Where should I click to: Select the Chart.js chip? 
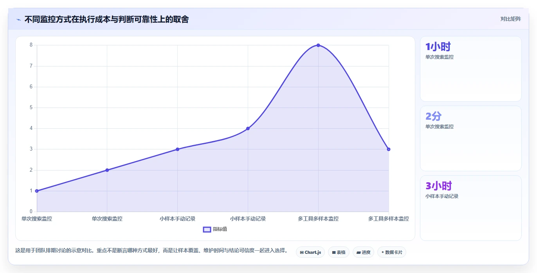click(x=310, y=252)
